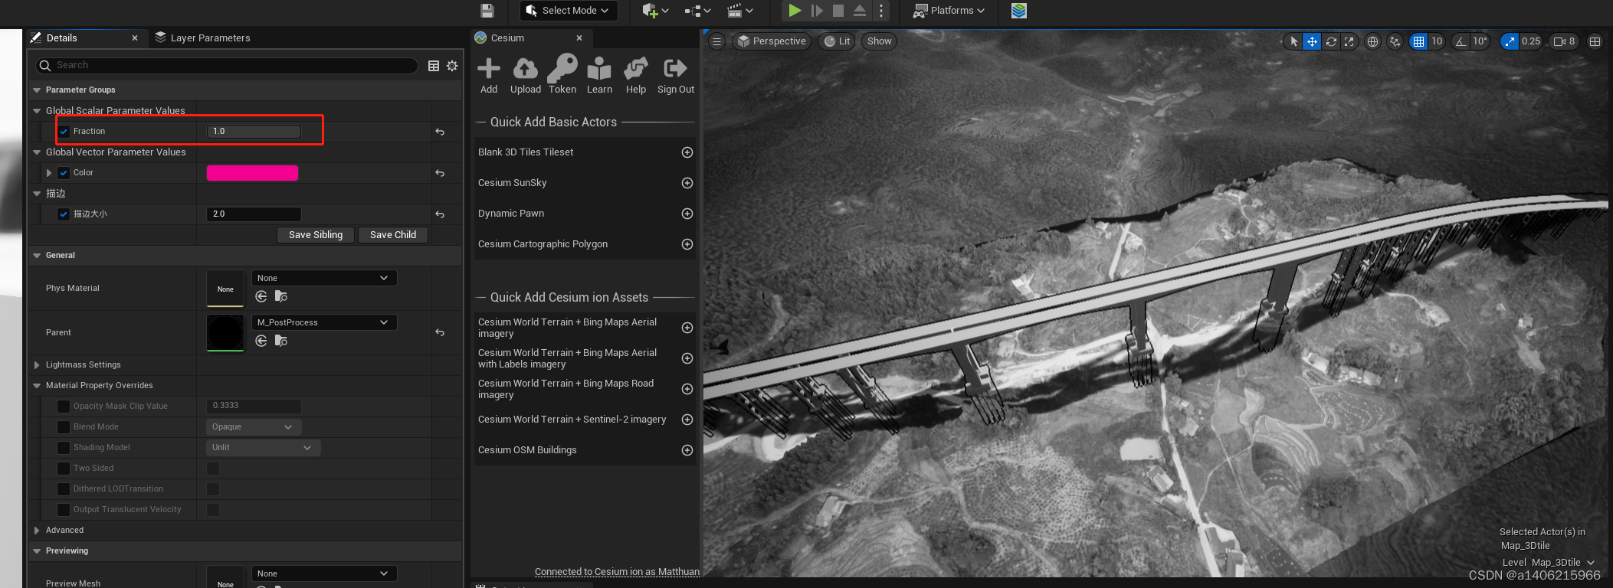Toggle the Fraction parameter checkbox
The width and height of the screenshot is (1613, 588).
pos(64,132)
